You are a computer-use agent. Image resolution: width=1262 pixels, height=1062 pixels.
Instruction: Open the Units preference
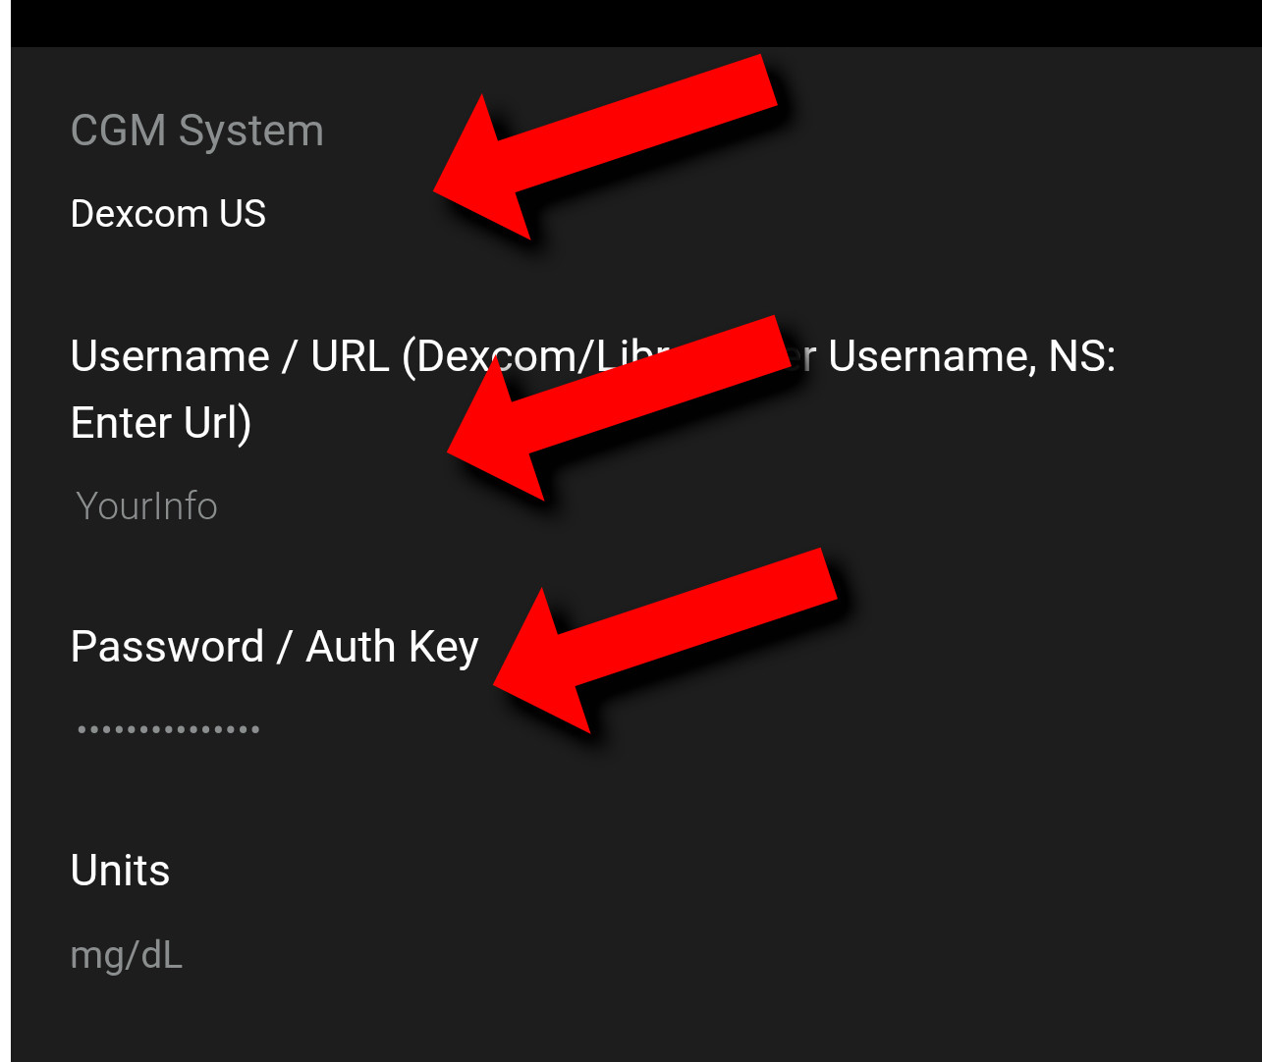coord(120,871)
